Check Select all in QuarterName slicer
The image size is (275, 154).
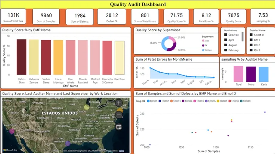pyautogui.click(x=251, y=35)
